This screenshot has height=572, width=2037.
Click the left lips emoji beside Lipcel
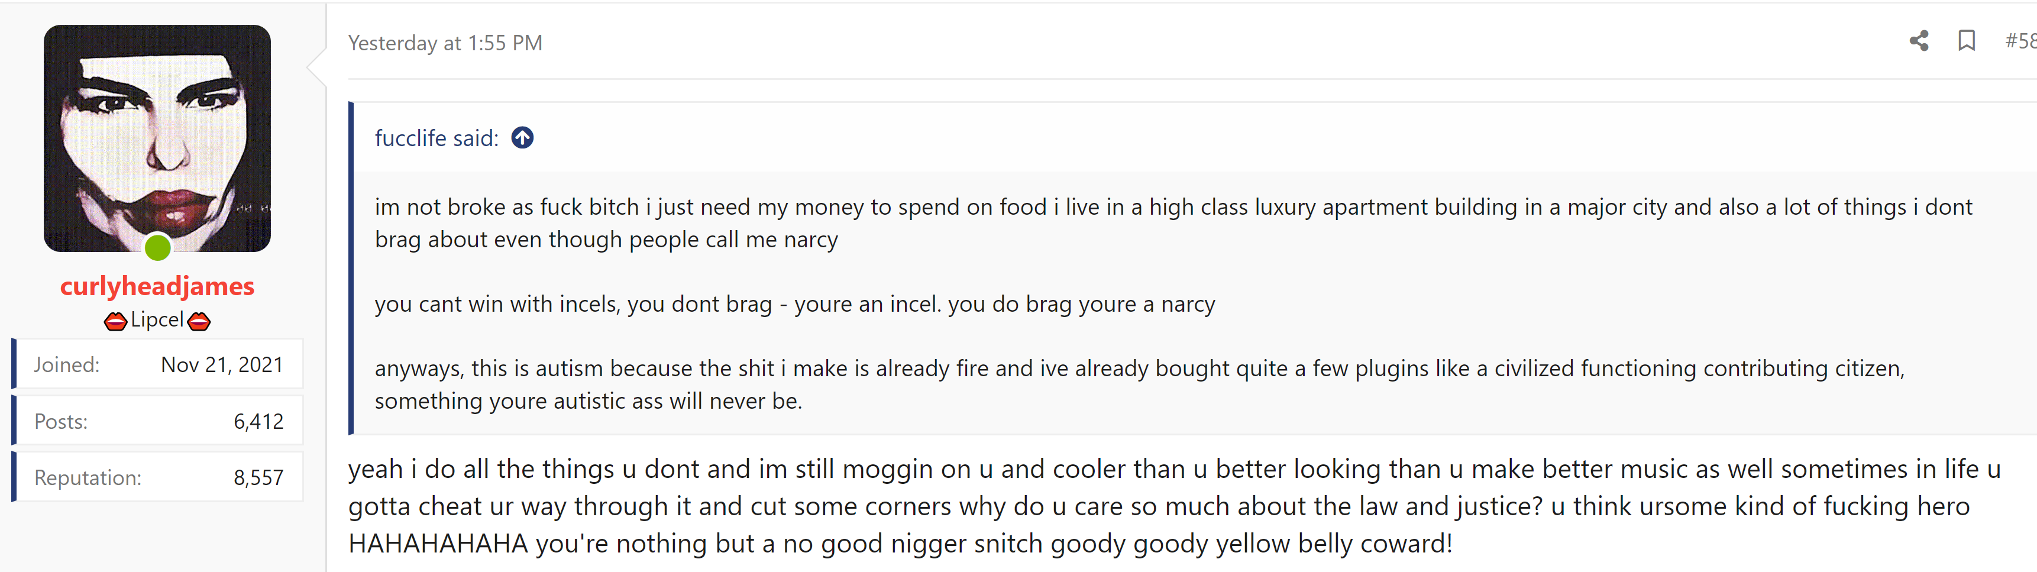[115, 321]
